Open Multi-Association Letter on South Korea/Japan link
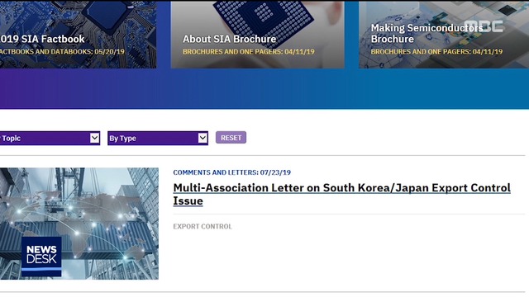Image resolution: width=529 pixels, height=297 pixels. [341, 195]
